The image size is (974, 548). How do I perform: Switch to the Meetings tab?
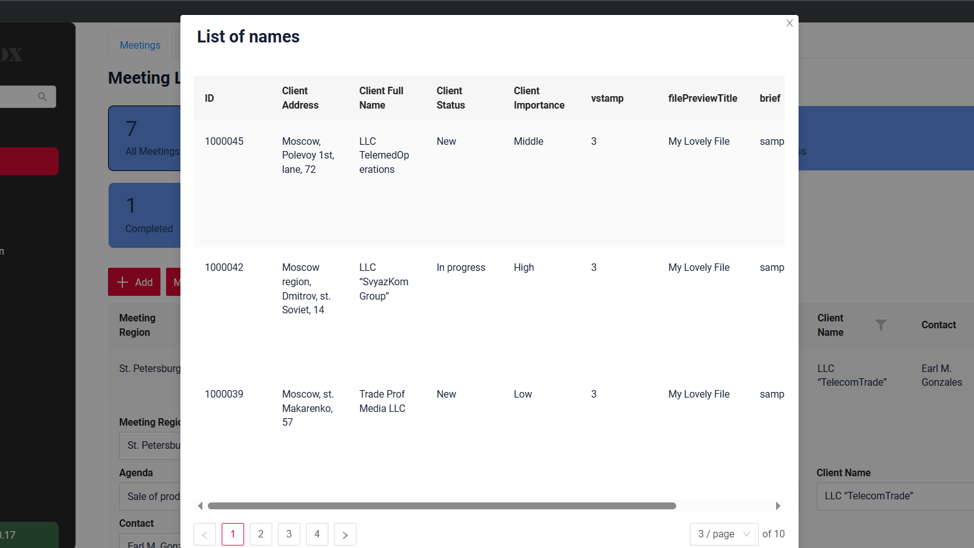(140, 45)
